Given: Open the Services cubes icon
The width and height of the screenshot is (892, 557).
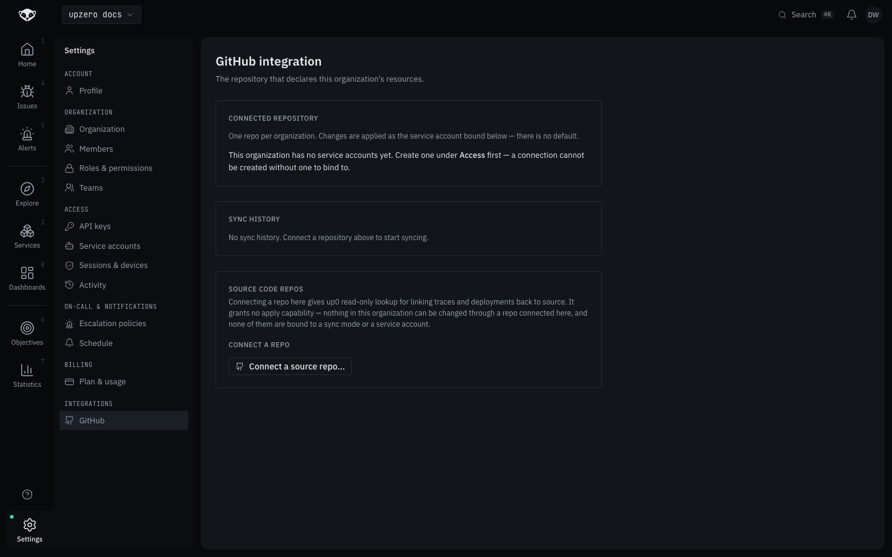Looking at the screenshot, I should (27, 231).
